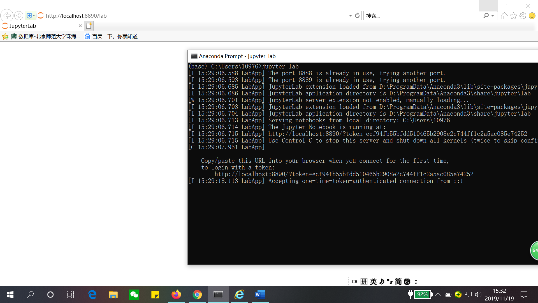Expand the address bar history dropdown
The image size is (538, 303).
350,16
